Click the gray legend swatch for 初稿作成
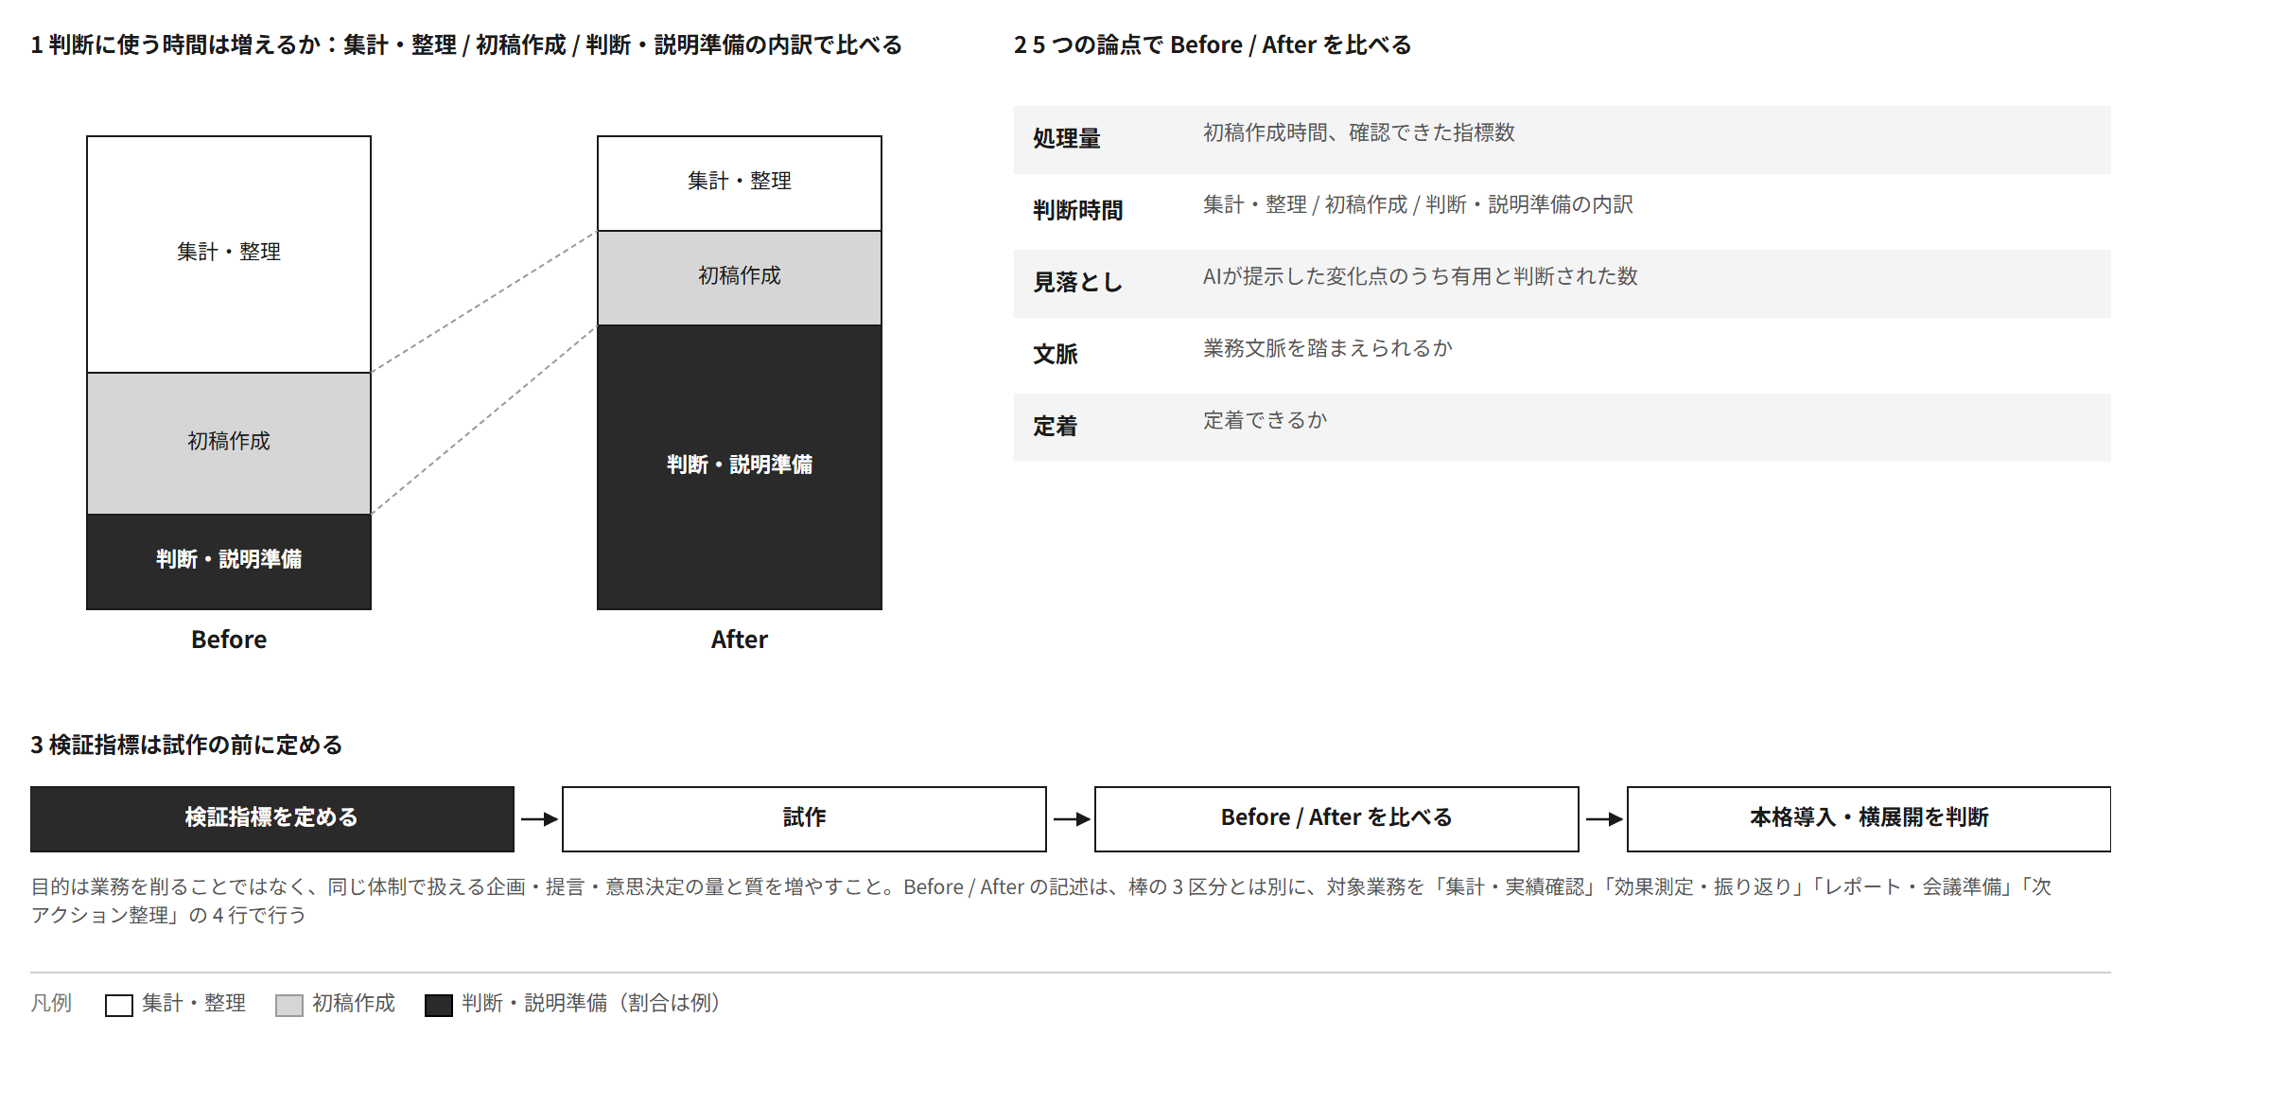This screenshot has height=1105, width=2270. pos(289,1005)
